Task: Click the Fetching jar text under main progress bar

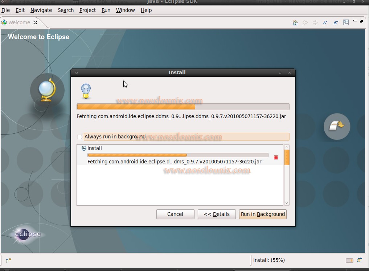Action: [x=181, y=116]
